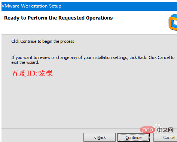Click the 'exit the wizard.' text line
The height and width of the screenshot is (142, 177).
coord(25,62)
